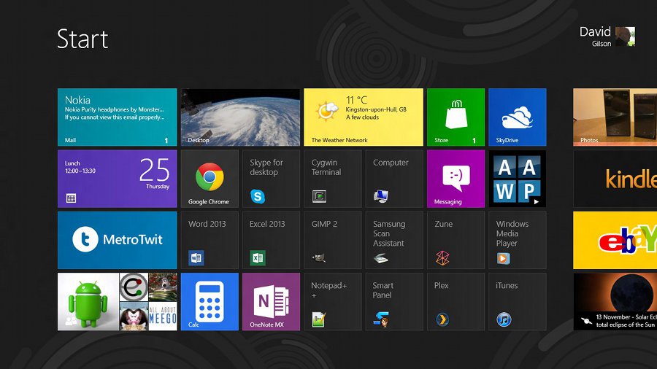Image resolution: width=657 pixels, height=369 pixels.
Task: Click the David Gilson user account
Action: (607, 36)
